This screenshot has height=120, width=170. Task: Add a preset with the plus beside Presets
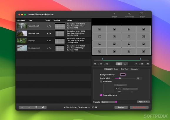121,102
